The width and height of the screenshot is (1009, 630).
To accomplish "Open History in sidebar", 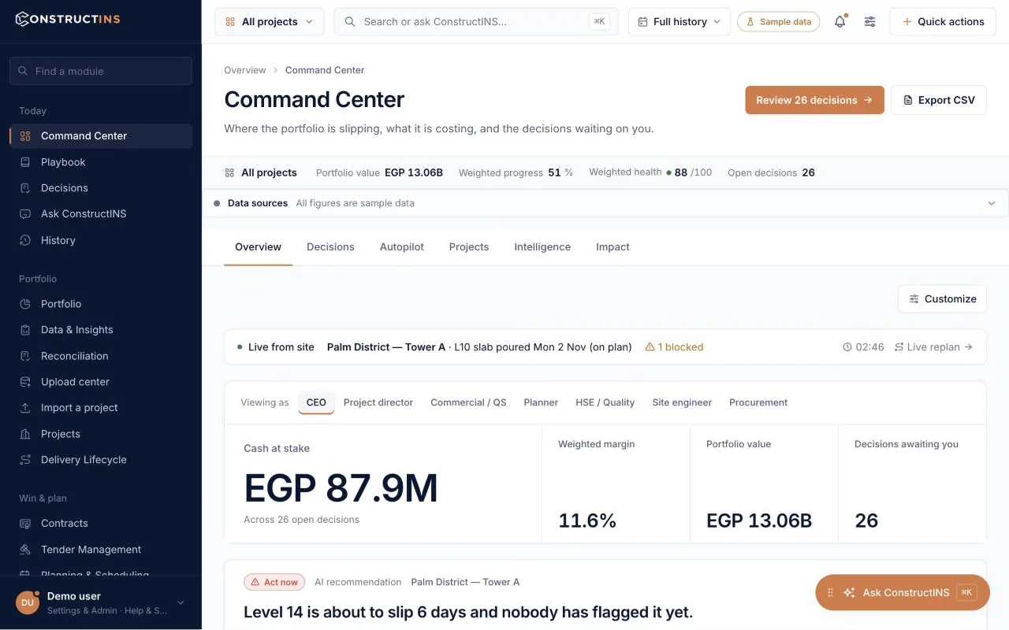I will (101, 240).
